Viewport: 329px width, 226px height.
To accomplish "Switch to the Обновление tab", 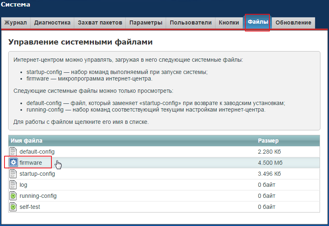I will 293,23.
